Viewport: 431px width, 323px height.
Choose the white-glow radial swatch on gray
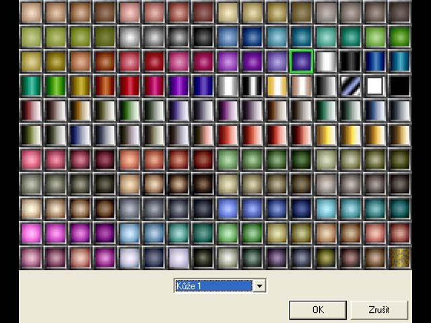click(x=129, y=36)
